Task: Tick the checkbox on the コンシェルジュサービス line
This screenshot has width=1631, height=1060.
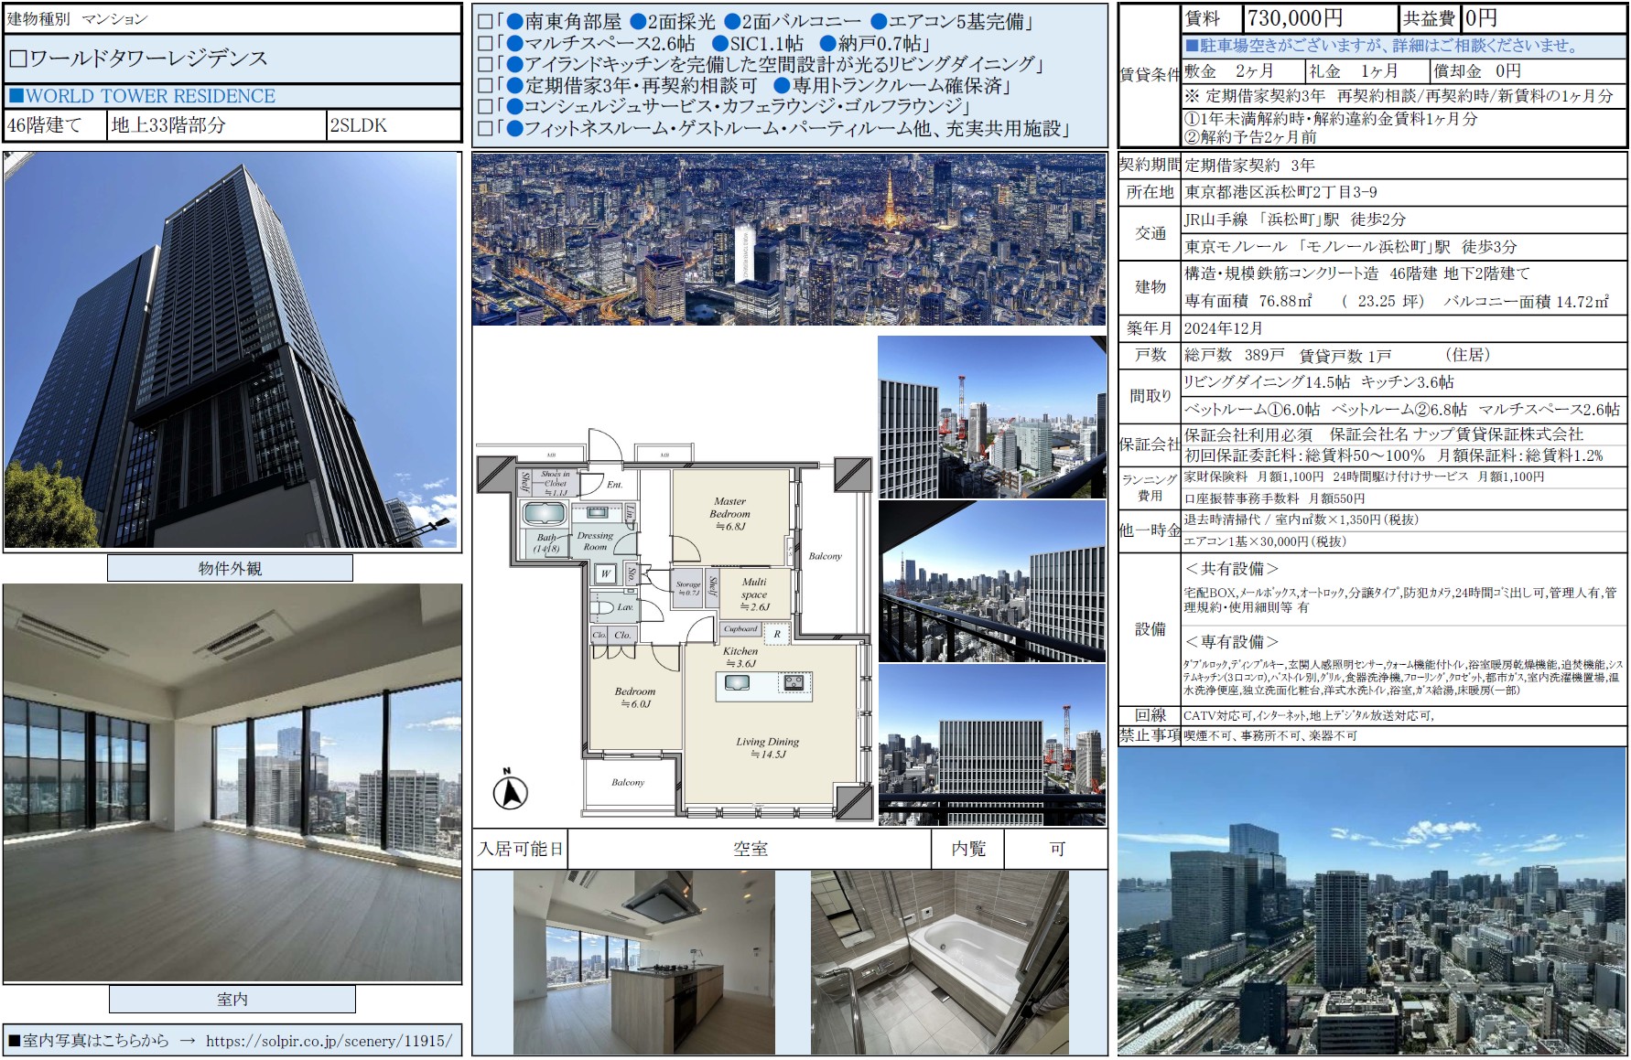Action: 485,107
